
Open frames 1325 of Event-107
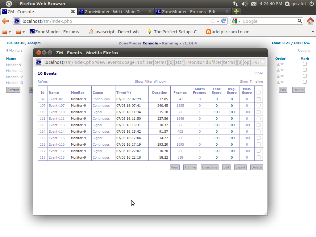(x=180, y=106)
